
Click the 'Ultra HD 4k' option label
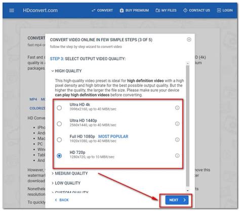tap(80, 105)
